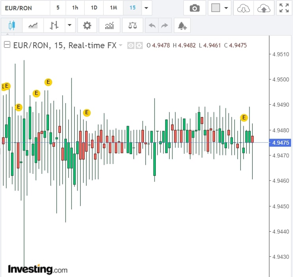Select the 1D timeframe

94,8
